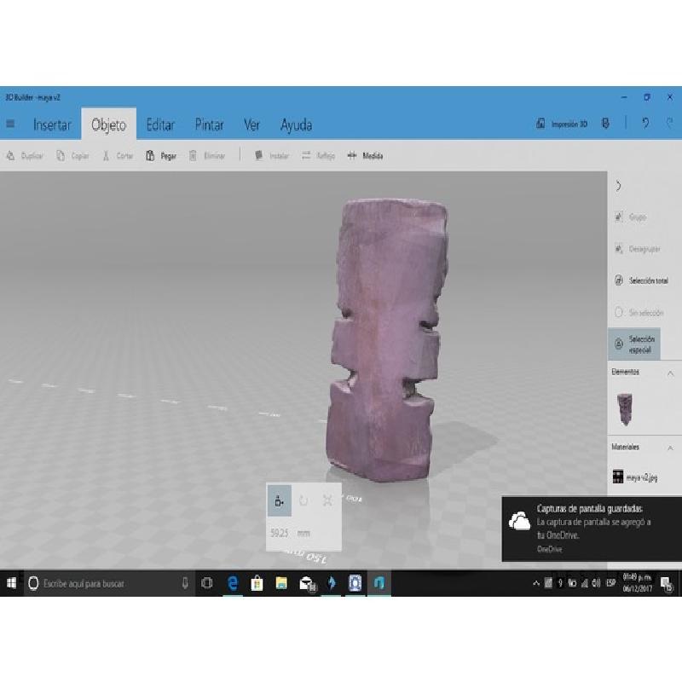Click Sin selección option
Image resolution: width=682 pixels, height=682 pixels.
(640, 313)
